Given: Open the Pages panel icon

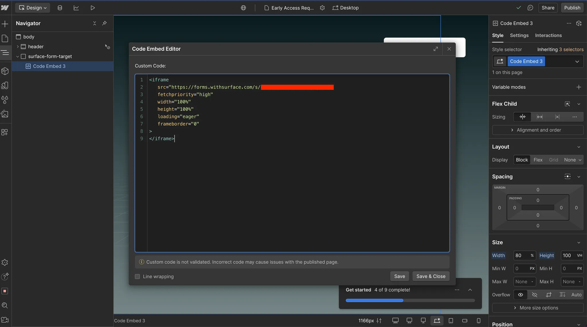Looking at the screenshot, I should pos(5,38).
